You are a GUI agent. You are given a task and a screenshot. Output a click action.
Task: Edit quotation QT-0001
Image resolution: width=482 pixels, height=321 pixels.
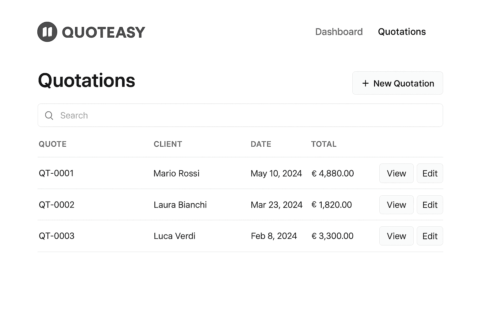point(430,173)
